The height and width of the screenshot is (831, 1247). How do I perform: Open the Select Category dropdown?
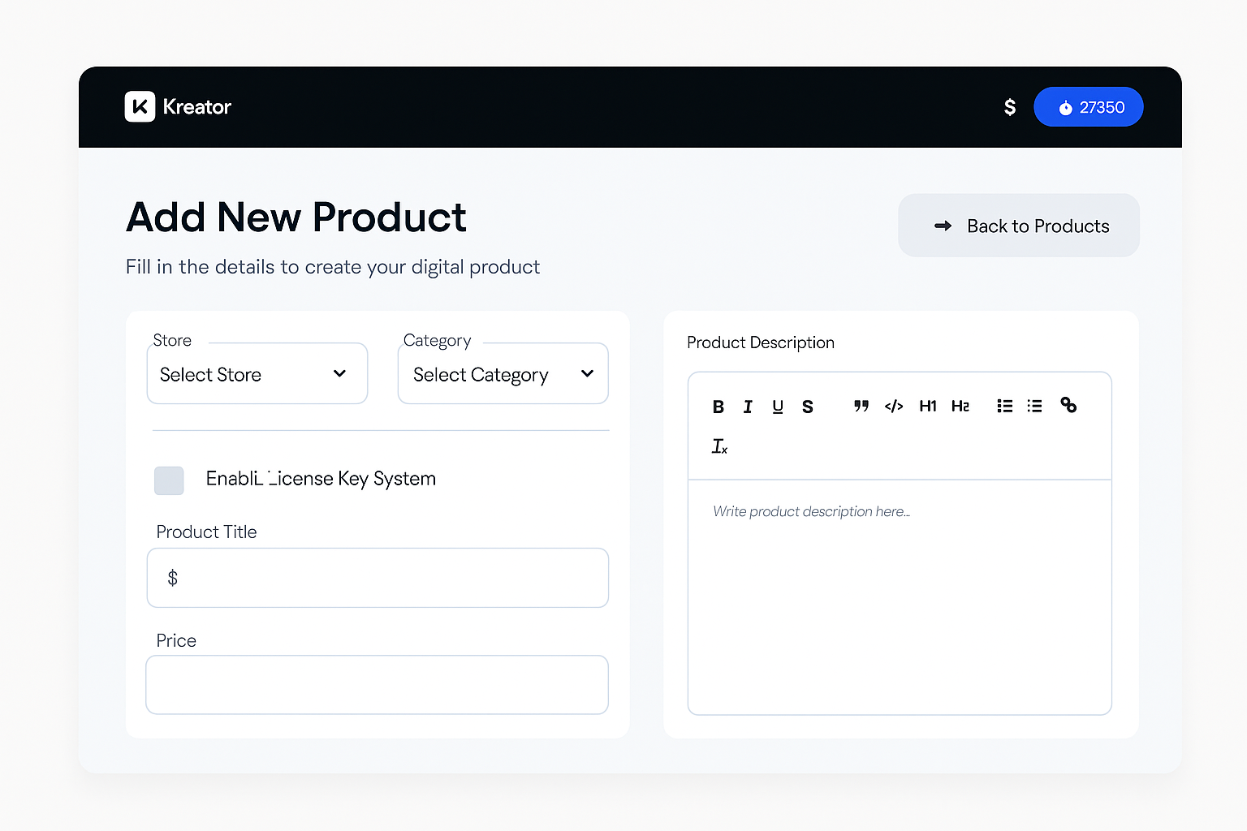pyautogui.click(x=503, y=373)
